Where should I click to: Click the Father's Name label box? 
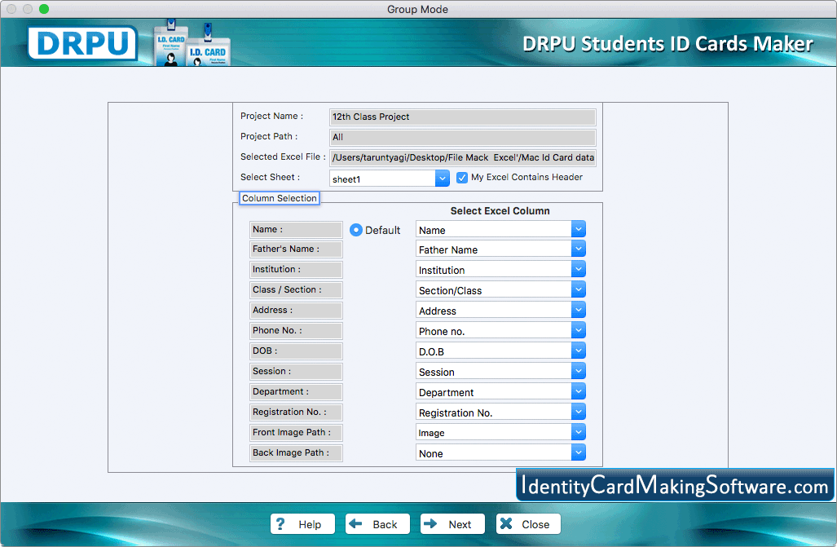[296, 249]
